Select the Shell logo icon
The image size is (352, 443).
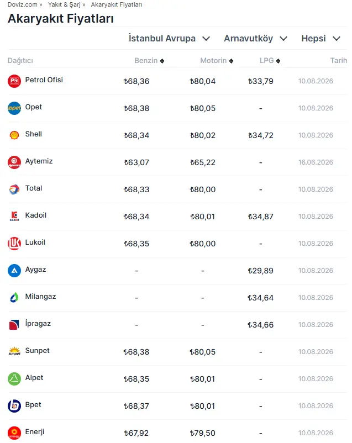click(14, 135)
